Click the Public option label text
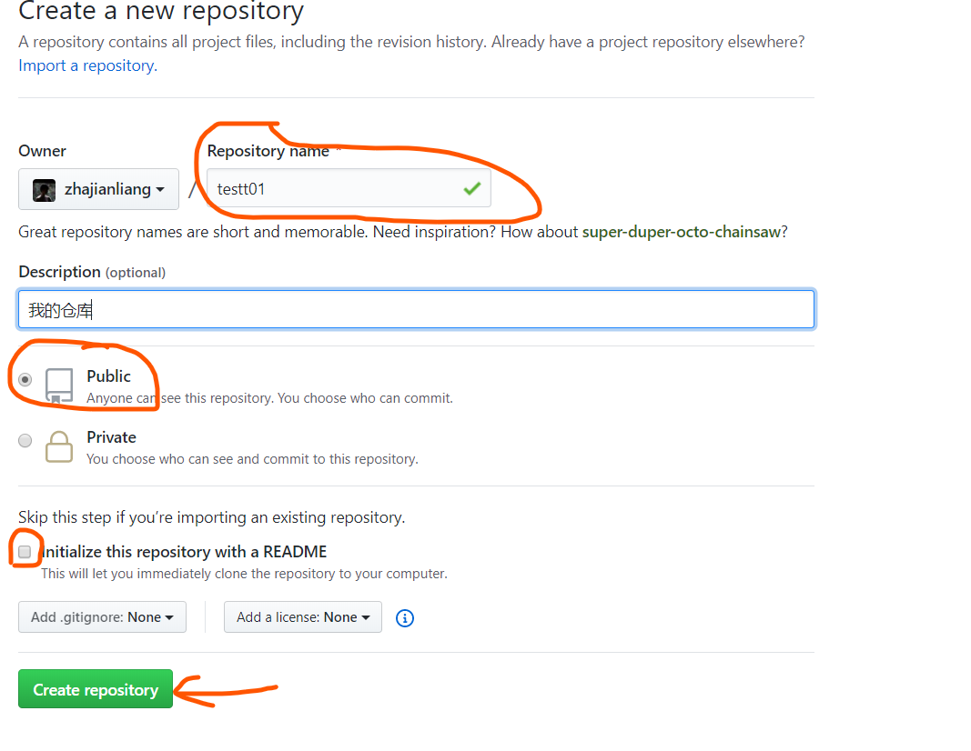 [x=108, y=376]
